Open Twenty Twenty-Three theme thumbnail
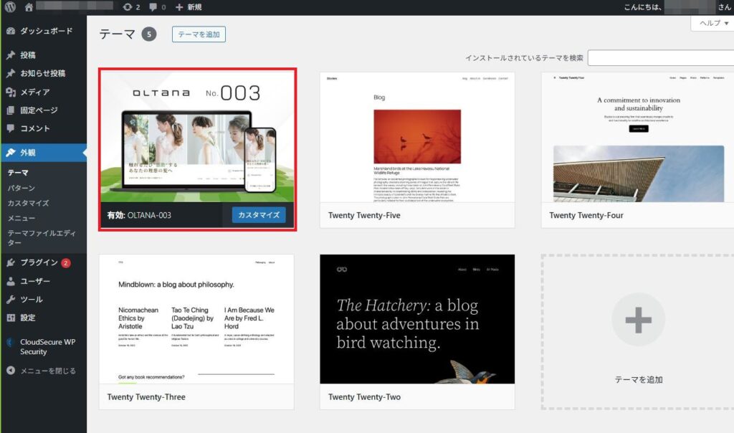 [196, 319]
